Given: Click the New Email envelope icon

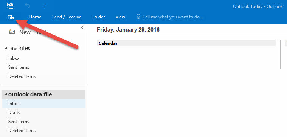Looking at the screenshot, I should (x=12, y=32).
